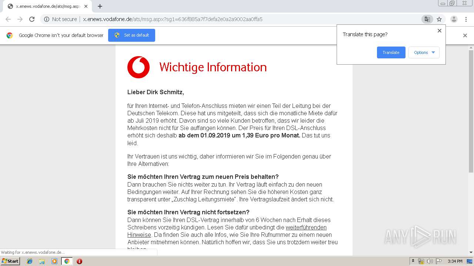Click the scrollbar up arrow
Screen dimensions: 474x266
pos(471,48)
